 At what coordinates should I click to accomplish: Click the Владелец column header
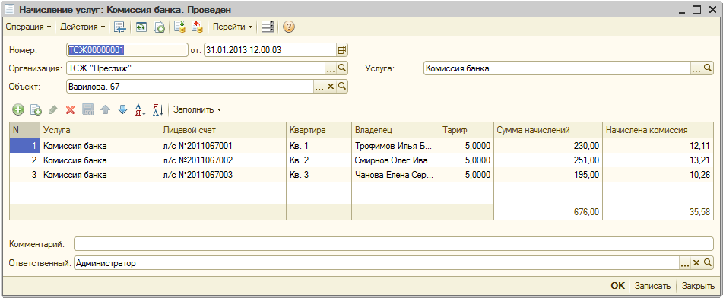tap(395, 130)
